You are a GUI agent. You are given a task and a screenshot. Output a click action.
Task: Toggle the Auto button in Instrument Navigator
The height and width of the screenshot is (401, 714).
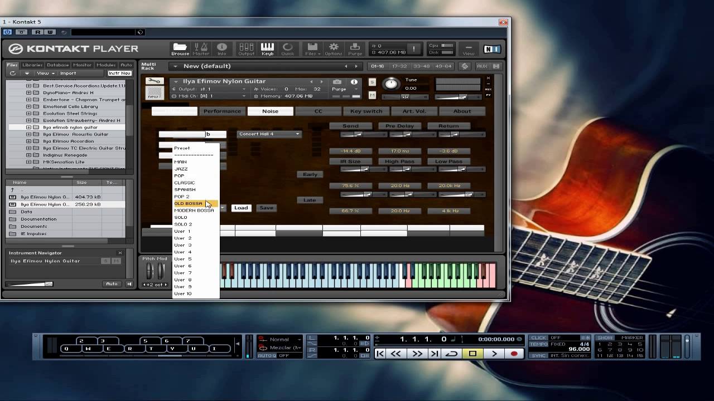coord(112,284)
